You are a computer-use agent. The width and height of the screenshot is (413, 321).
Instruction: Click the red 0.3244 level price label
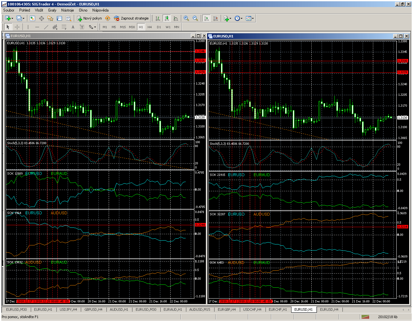[200, 225]
